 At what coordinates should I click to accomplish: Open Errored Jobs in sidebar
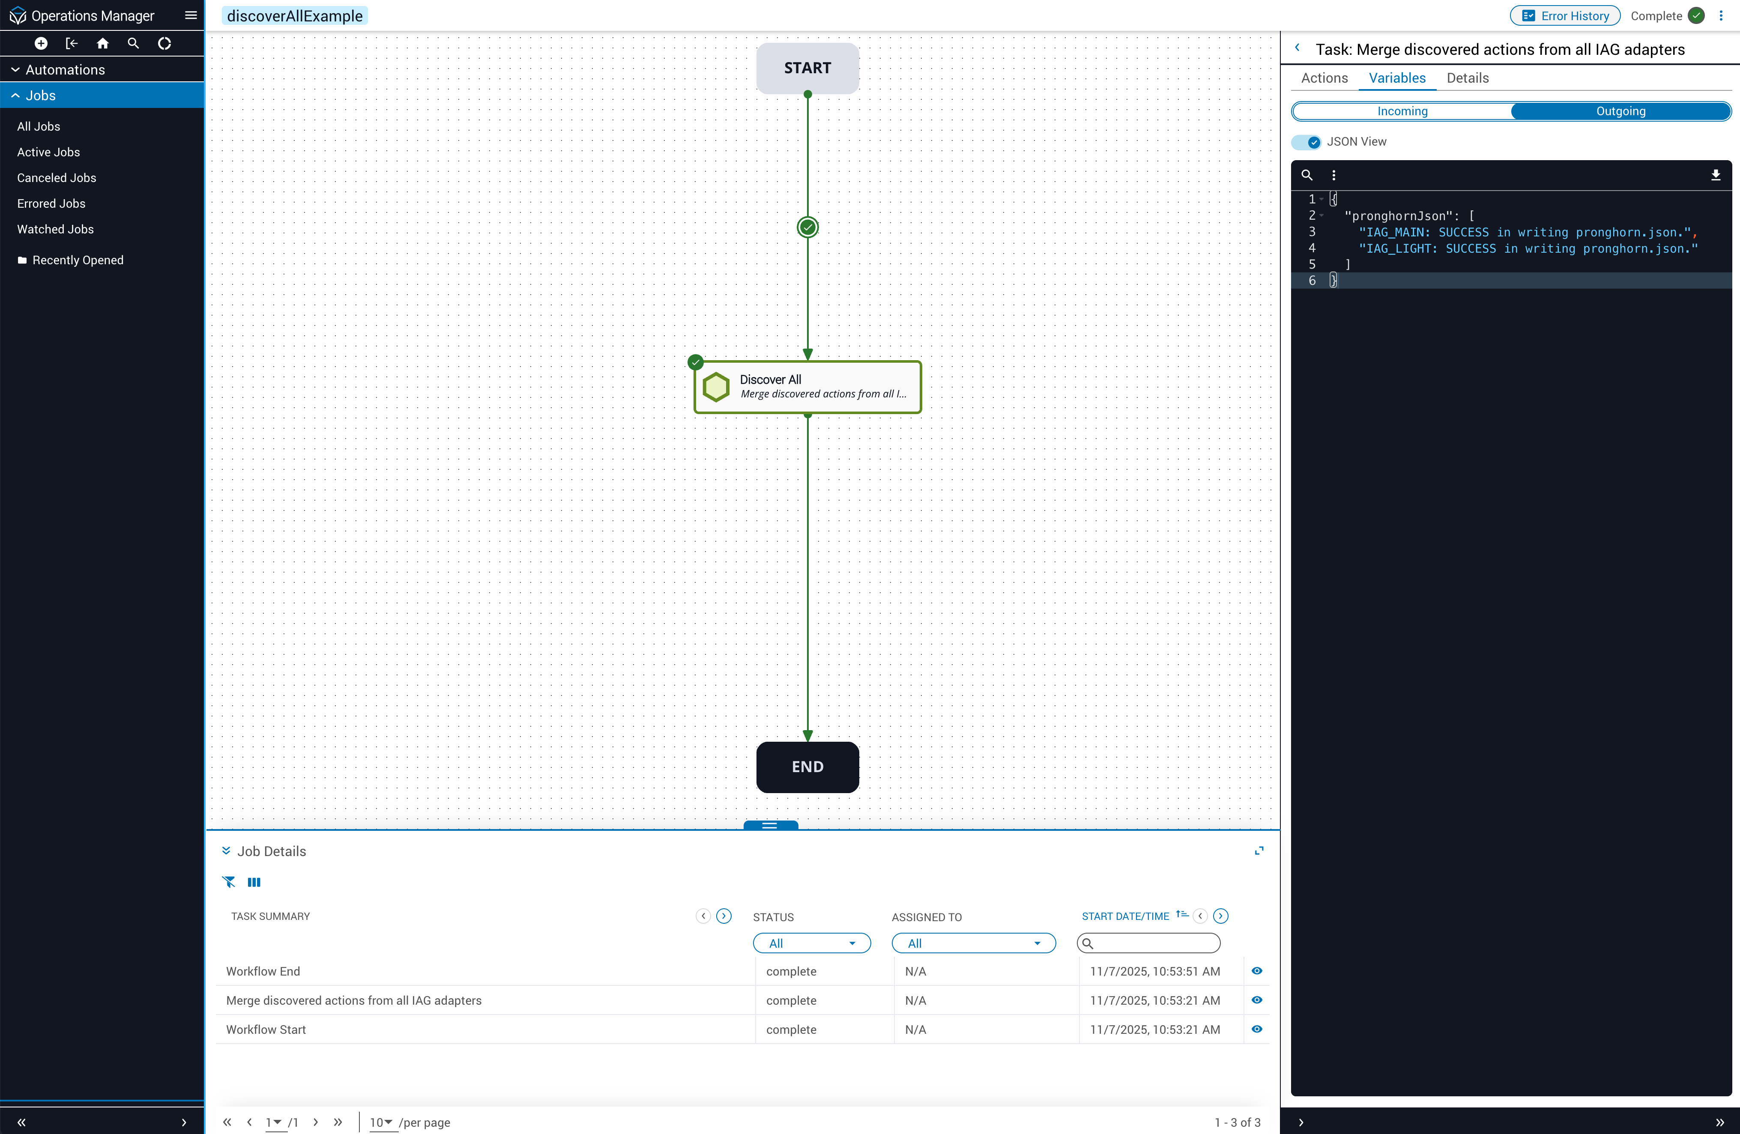pyautogui.click(x=51, y=204)
